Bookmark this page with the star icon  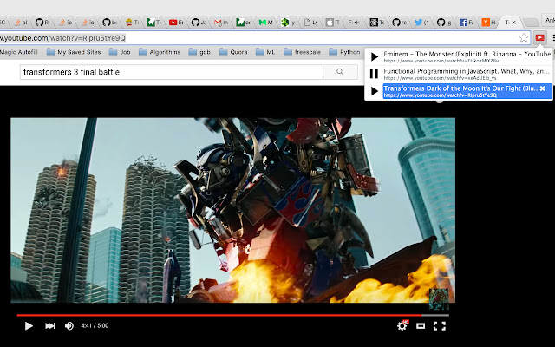click(524, 37)
